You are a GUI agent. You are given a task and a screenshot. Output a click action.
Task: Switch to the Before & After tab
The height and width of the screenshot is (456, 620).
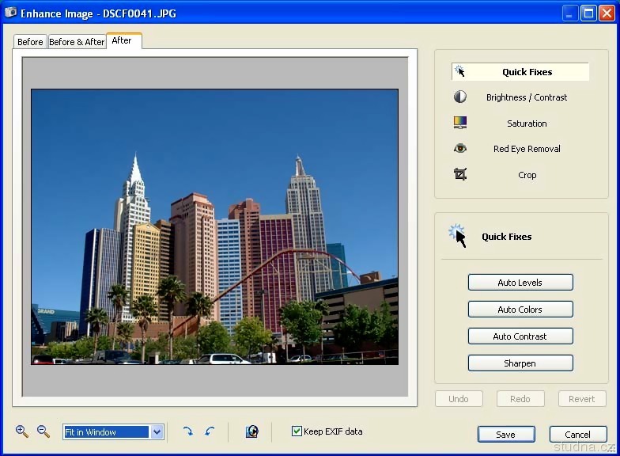pos(77,42)
